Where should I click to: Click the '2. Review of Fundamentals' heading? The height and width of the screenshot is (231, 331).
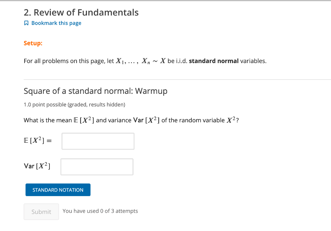point(81,13)
